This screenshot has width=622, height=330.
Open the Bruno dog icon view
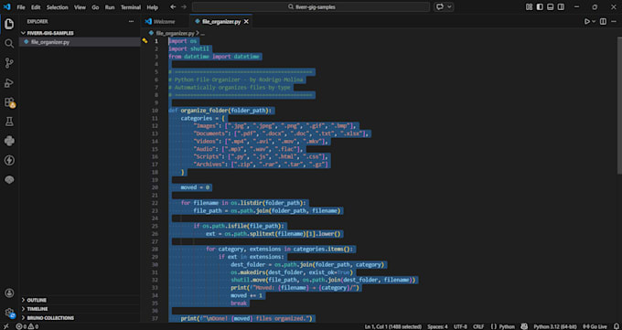(9, 180)
